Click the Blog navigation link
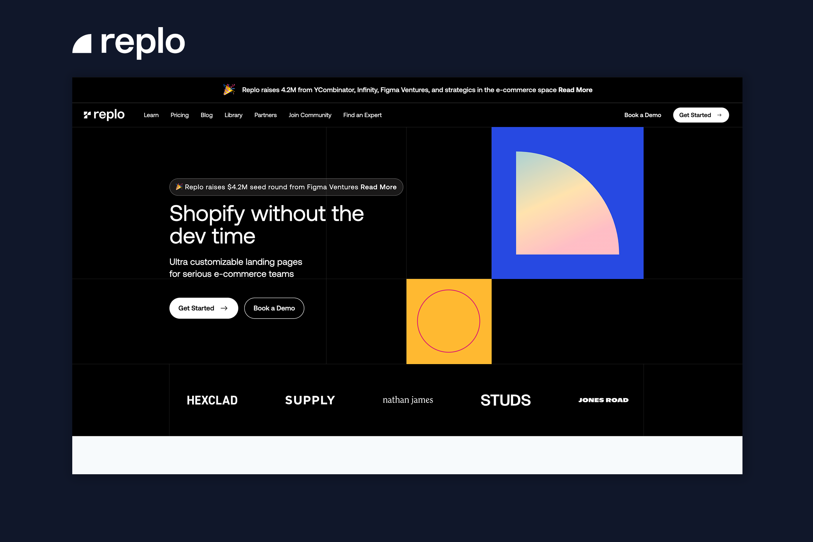Screen dimensions: 813x542 point(206,115)
